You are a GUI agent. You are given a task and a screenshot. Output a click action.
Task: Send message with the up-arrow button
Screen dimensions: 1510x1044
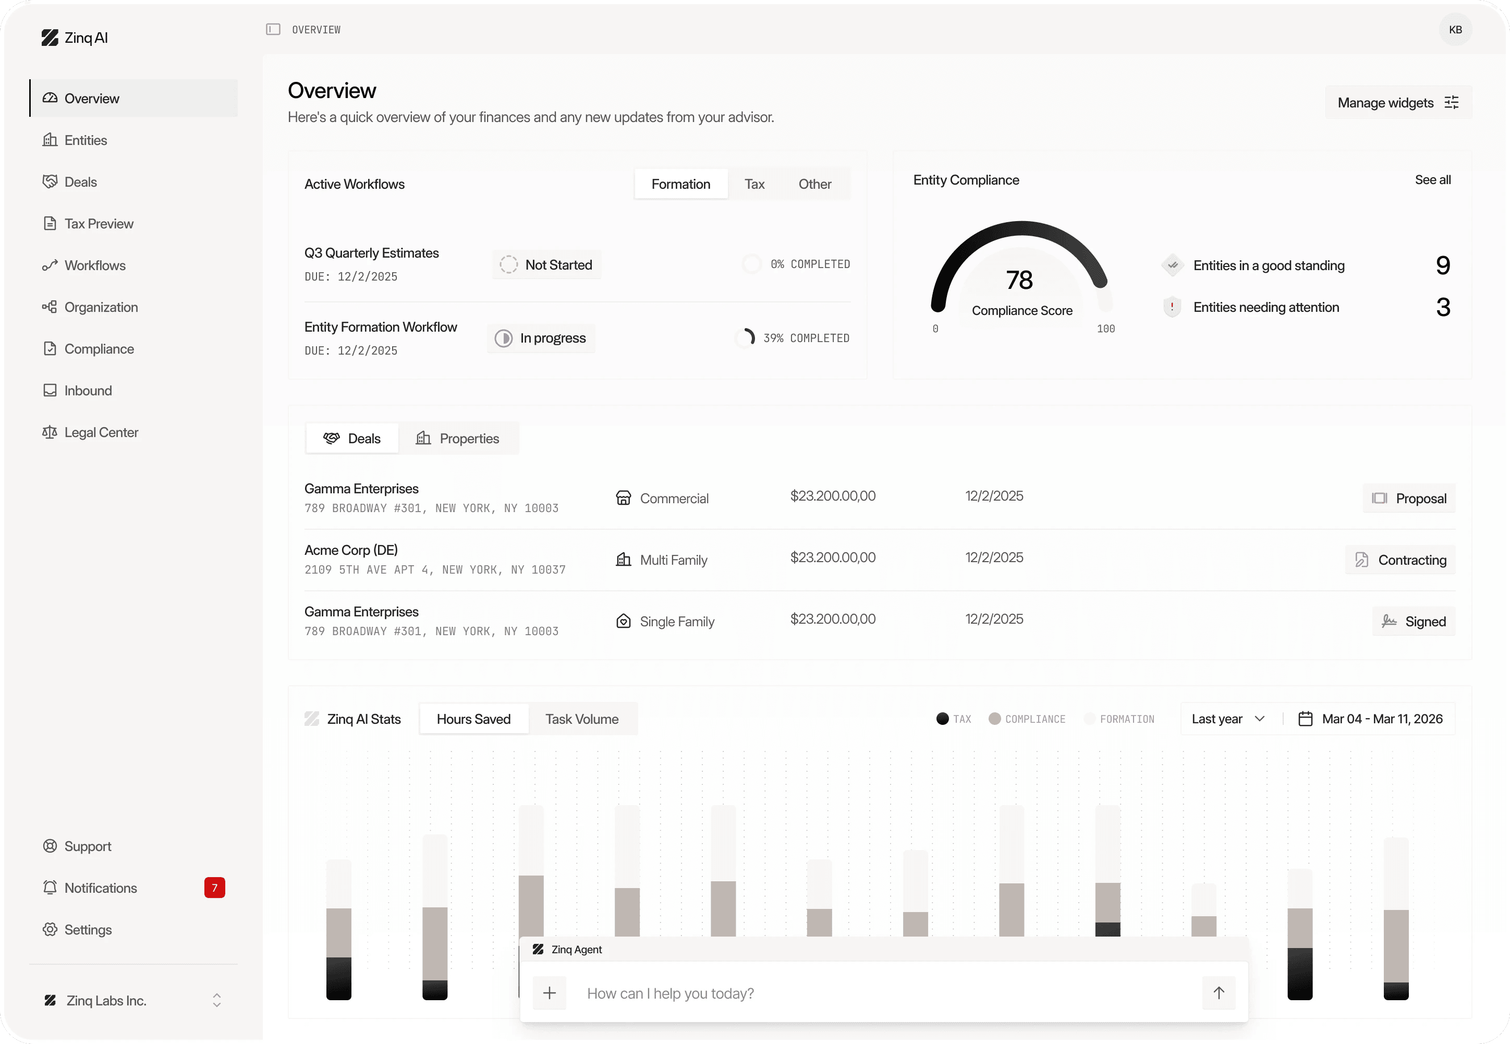click(1219, 993)
